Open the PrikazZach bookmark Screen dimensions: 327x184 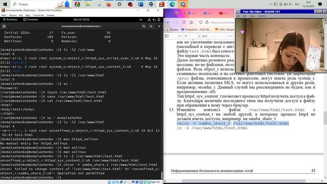point(197,30)
